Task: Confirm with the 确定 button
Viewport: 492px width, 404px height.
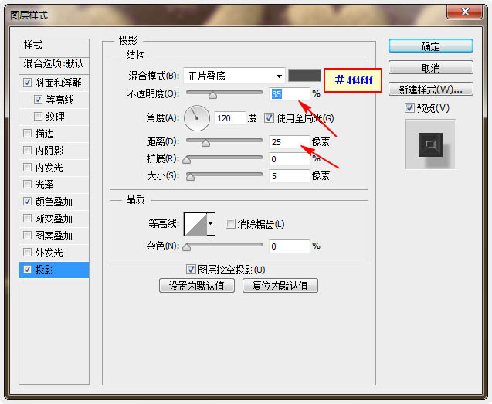Action: pyautogui.click(x=430, y=46)
